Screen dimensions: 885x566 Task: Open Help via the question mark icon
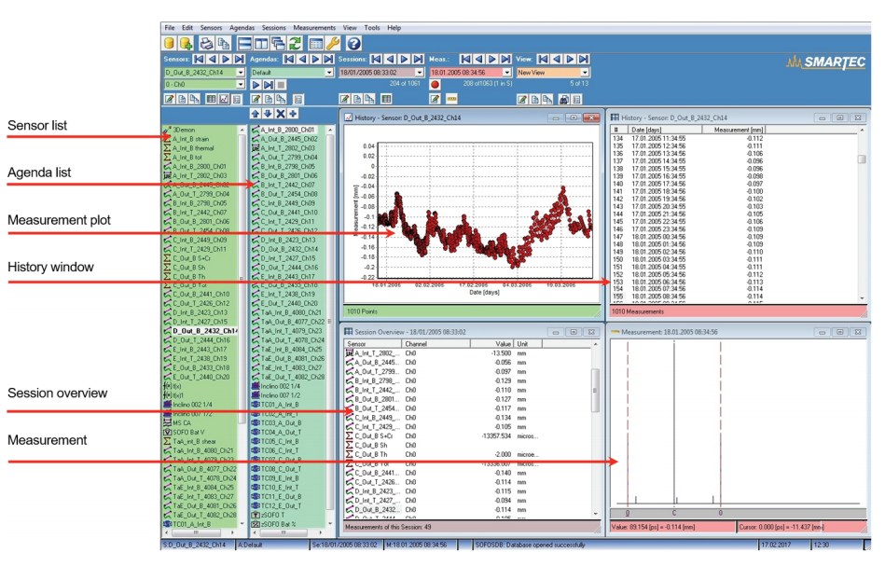click(354, 43)
